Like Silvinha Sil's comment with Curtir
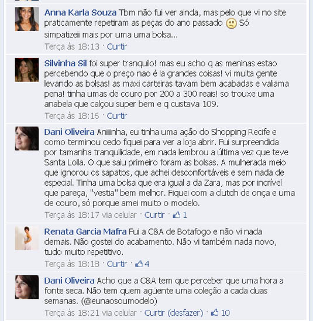This screenshot has width=313, height=321. point(117,116)
